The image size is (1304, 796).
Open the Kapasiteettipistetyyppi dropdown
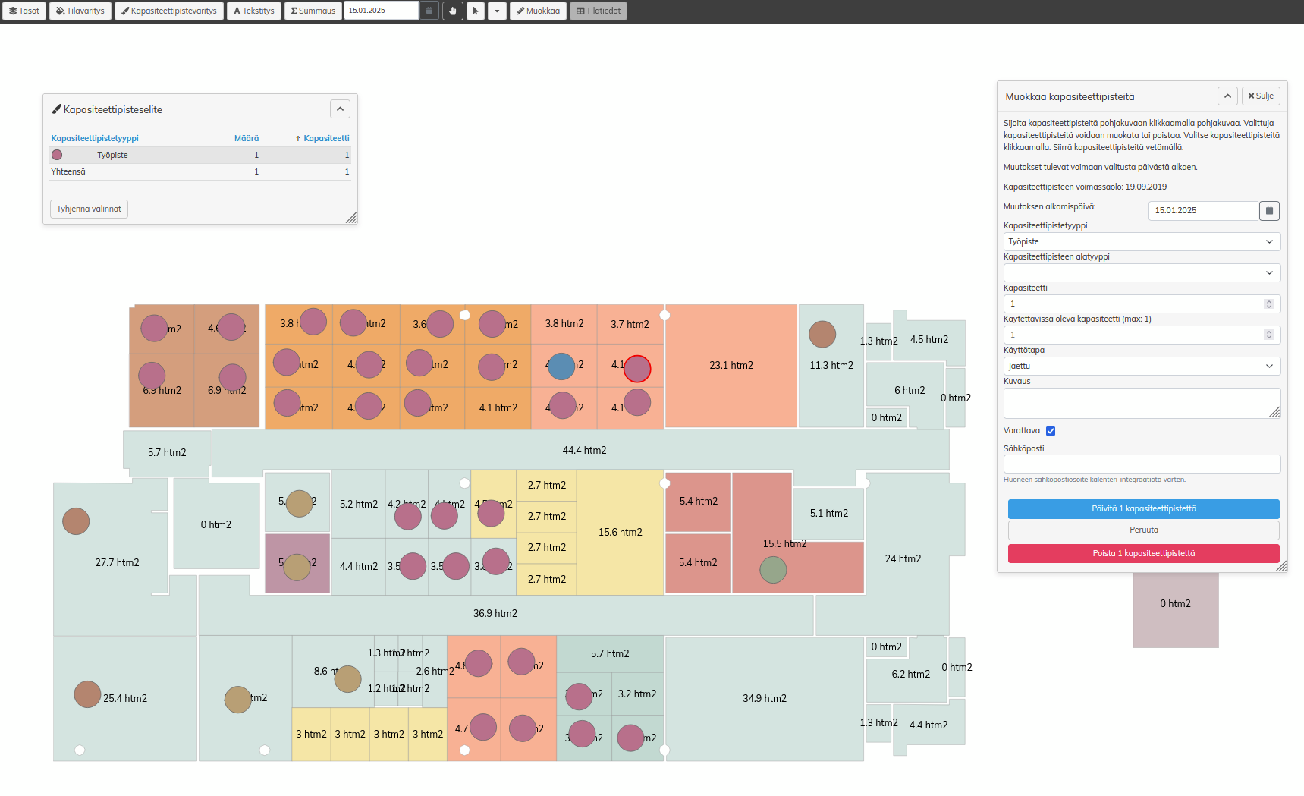point(1142,241)
